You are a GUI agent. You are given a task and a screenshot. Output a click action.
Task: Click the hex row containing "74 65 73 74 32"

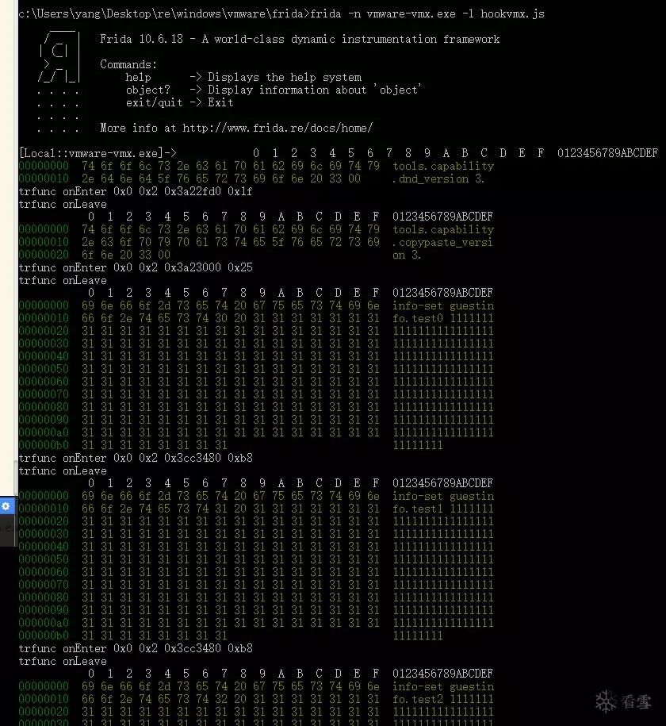tap(231, 699)
